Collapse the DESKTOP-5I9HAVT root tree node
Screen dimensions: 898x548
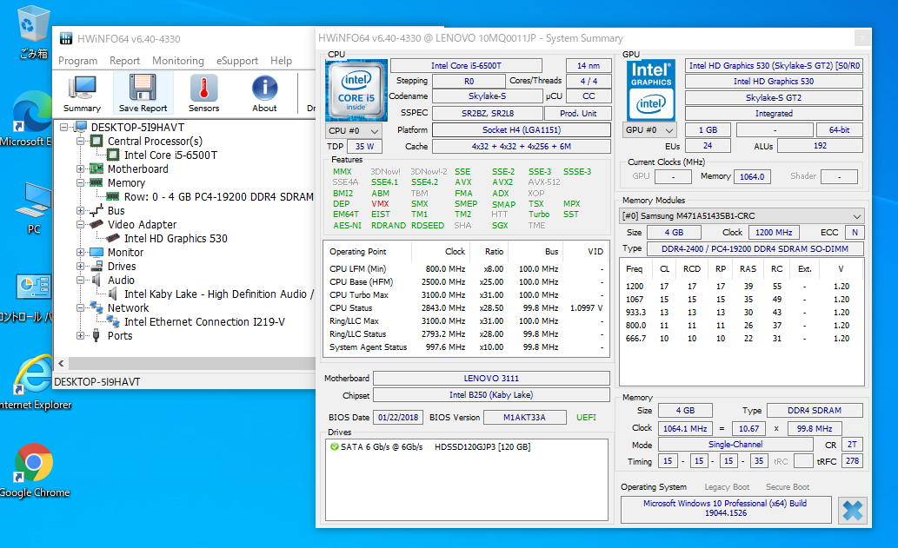64,127
